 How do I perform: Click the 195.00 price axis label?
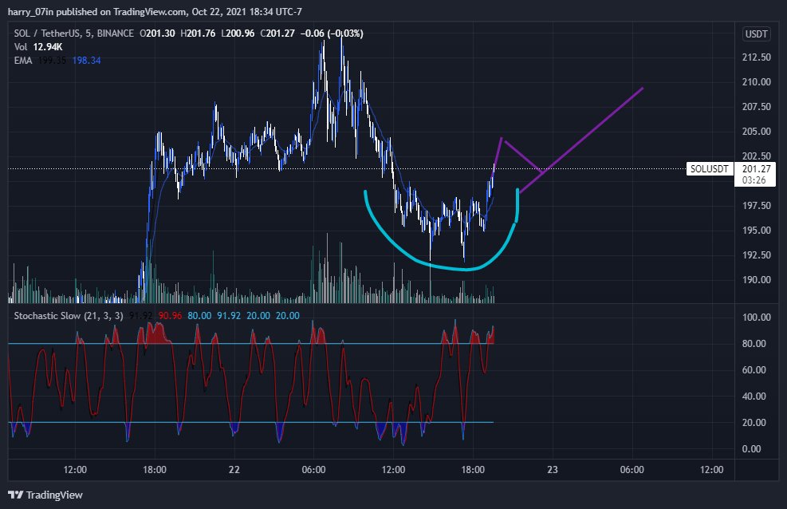(757, 231)
